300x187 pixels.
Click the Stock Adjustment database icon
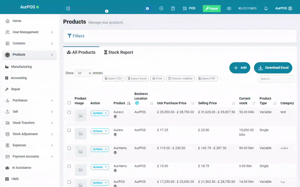click(x=7, y=134)
